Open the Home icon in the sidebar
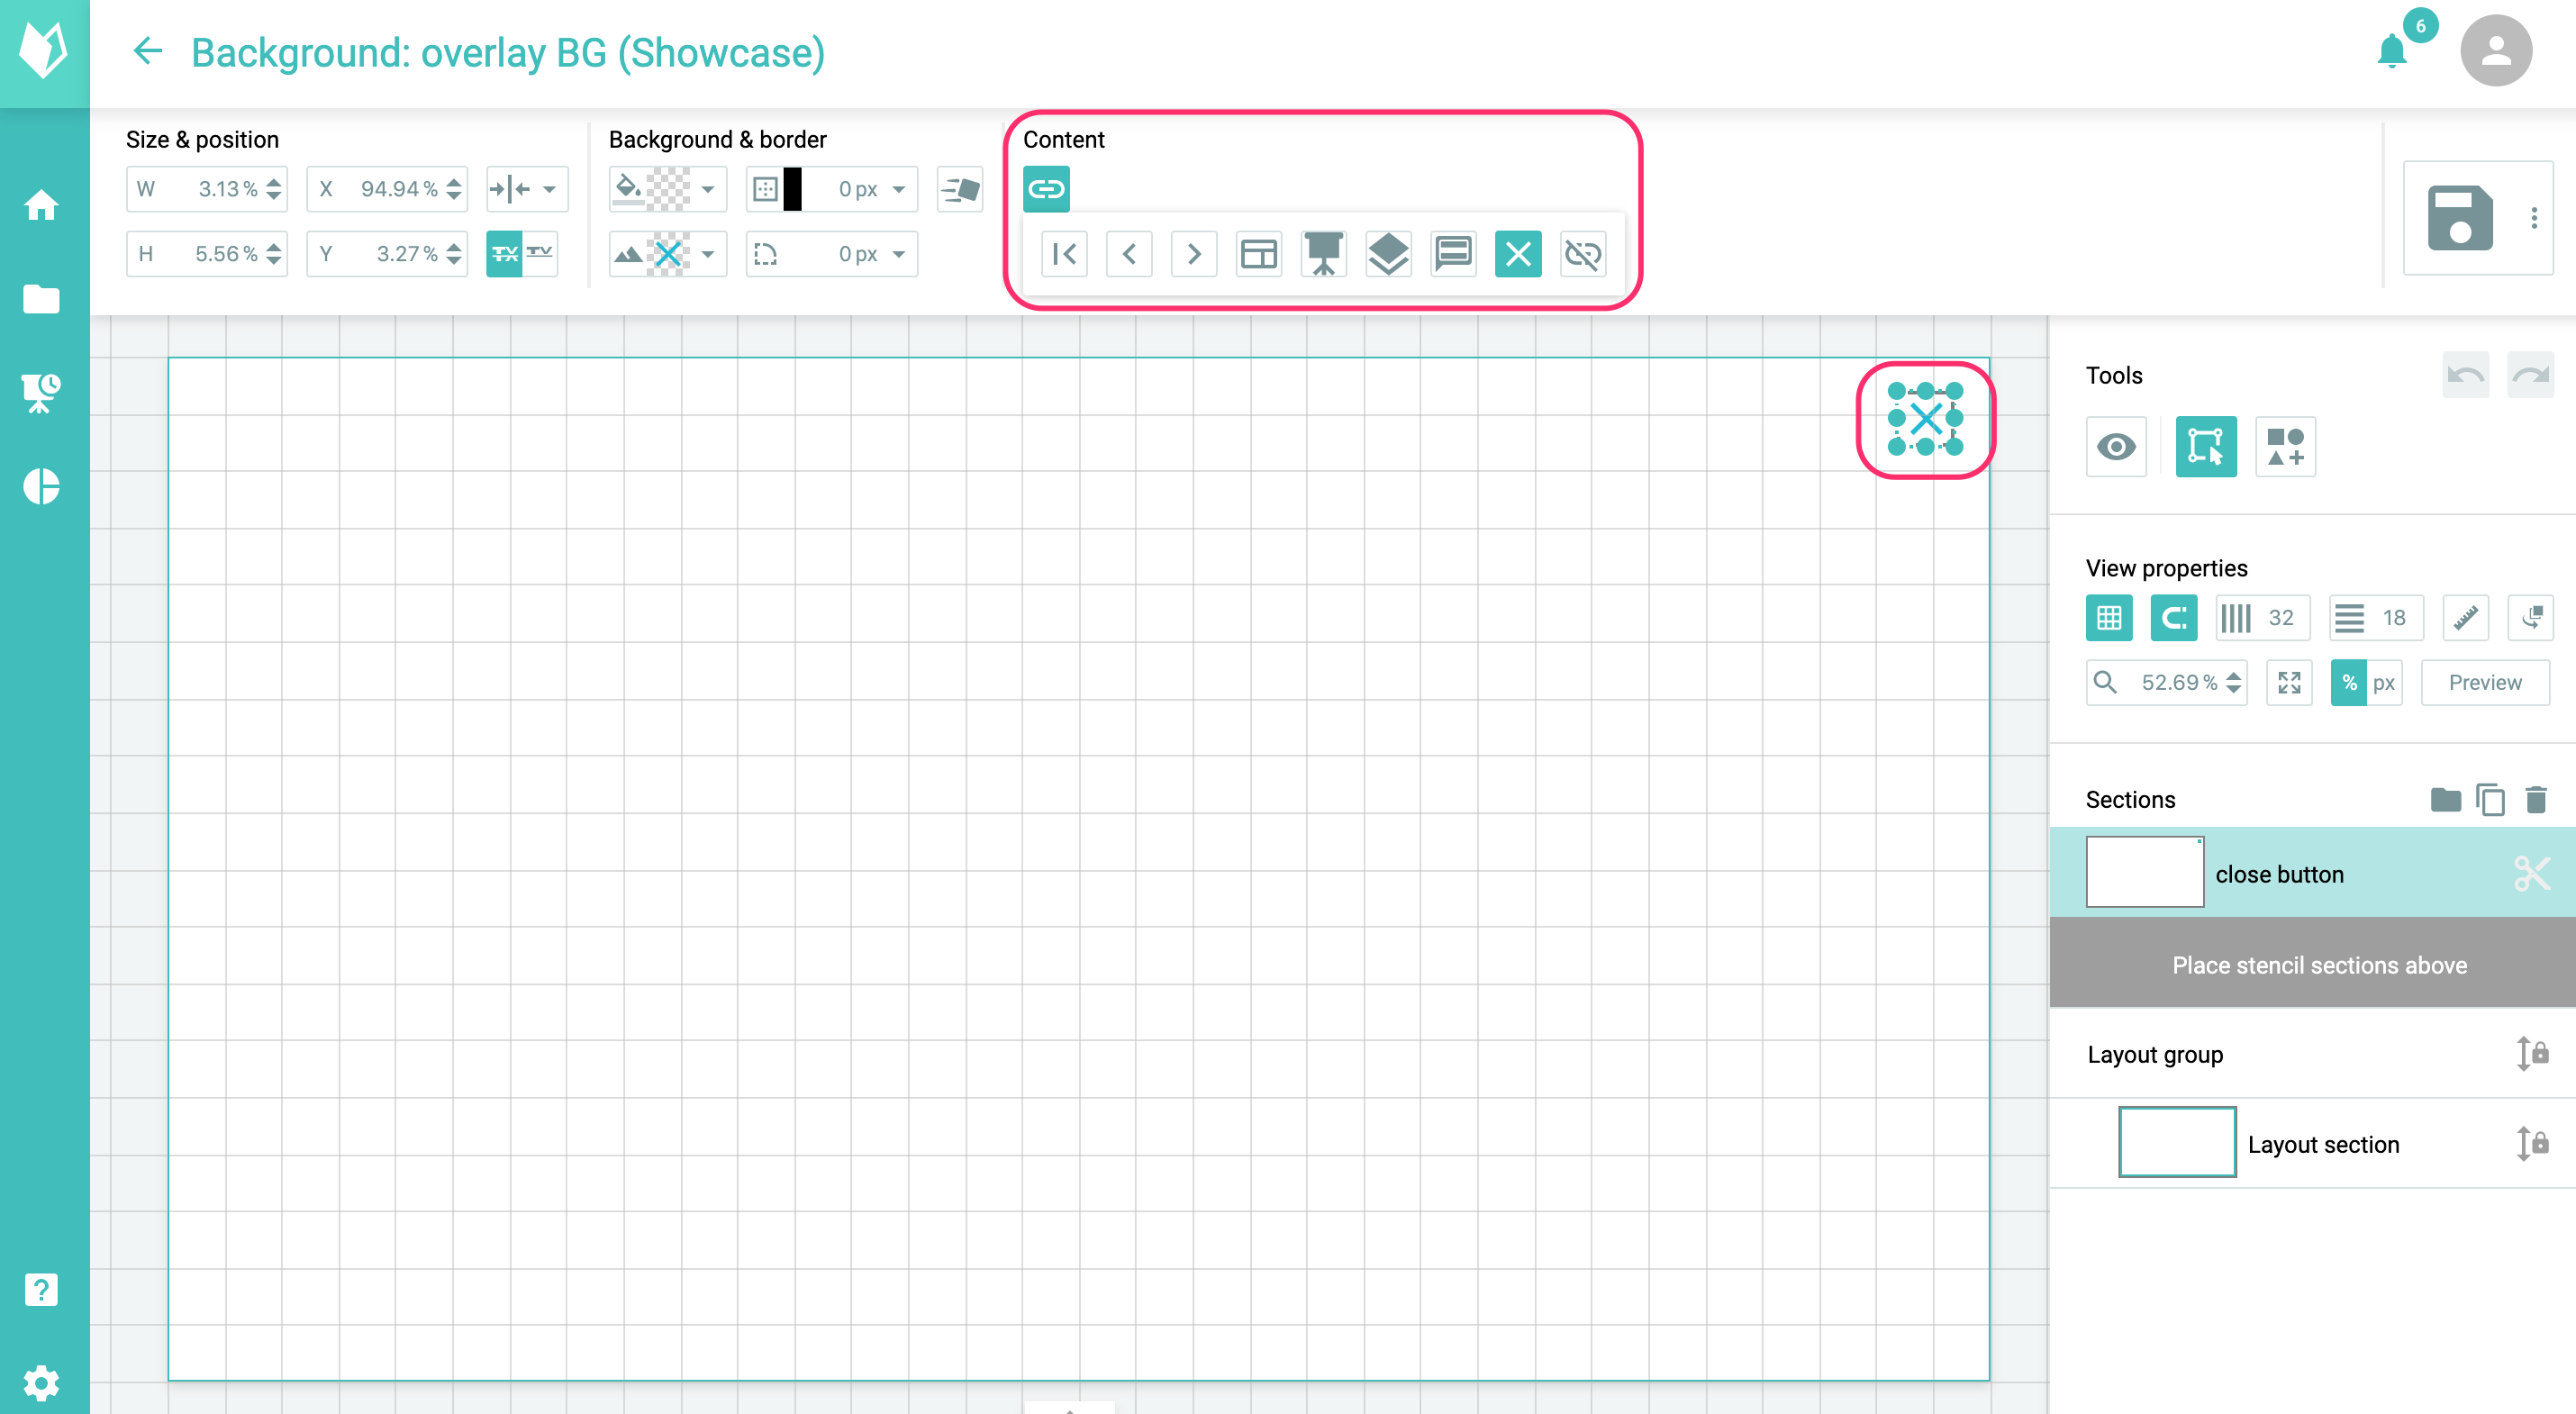 [41, 205]
